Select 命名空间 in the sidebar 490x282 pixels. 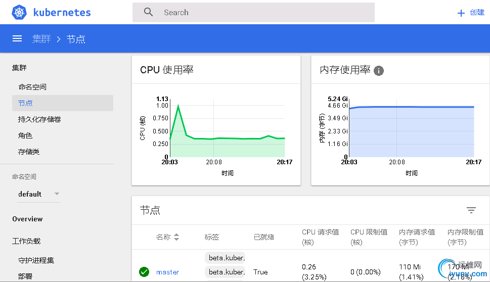pos(32,87)
